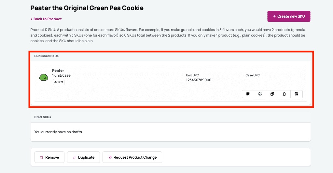
Task: Click the storefront icon for Peater SKU
Action: pyautogui.click(x=296, y=94)
